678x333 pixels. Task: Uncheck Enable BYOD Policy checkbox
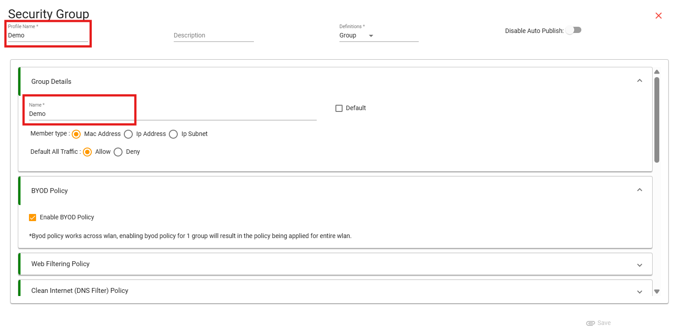point(33,218)
